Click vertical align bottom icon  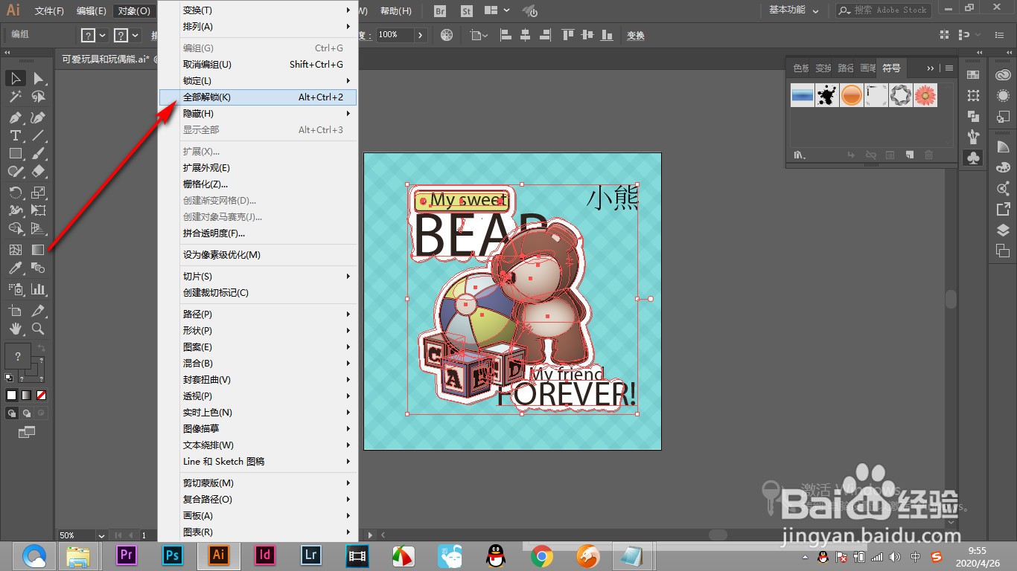[x=608, y=35]
